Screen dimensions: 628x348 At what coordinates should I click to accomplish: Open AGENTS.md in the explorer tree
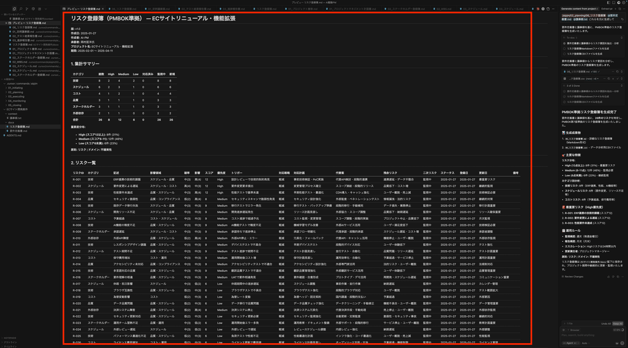31,136
